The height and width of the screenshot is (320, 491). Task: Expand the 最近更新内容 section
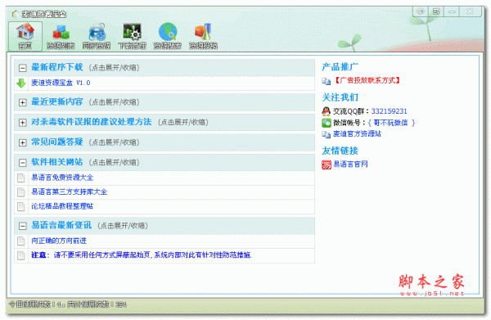(x=22, y=102)
